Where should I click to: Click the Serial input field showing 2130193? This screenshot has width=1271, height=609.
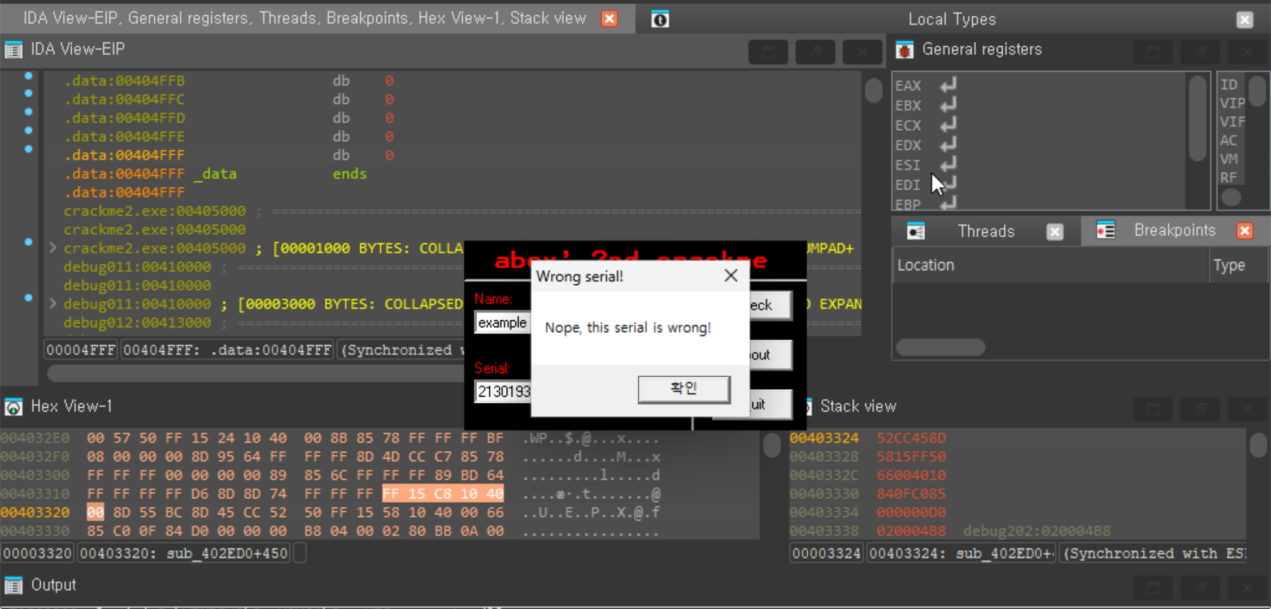[x=503, y=391]
